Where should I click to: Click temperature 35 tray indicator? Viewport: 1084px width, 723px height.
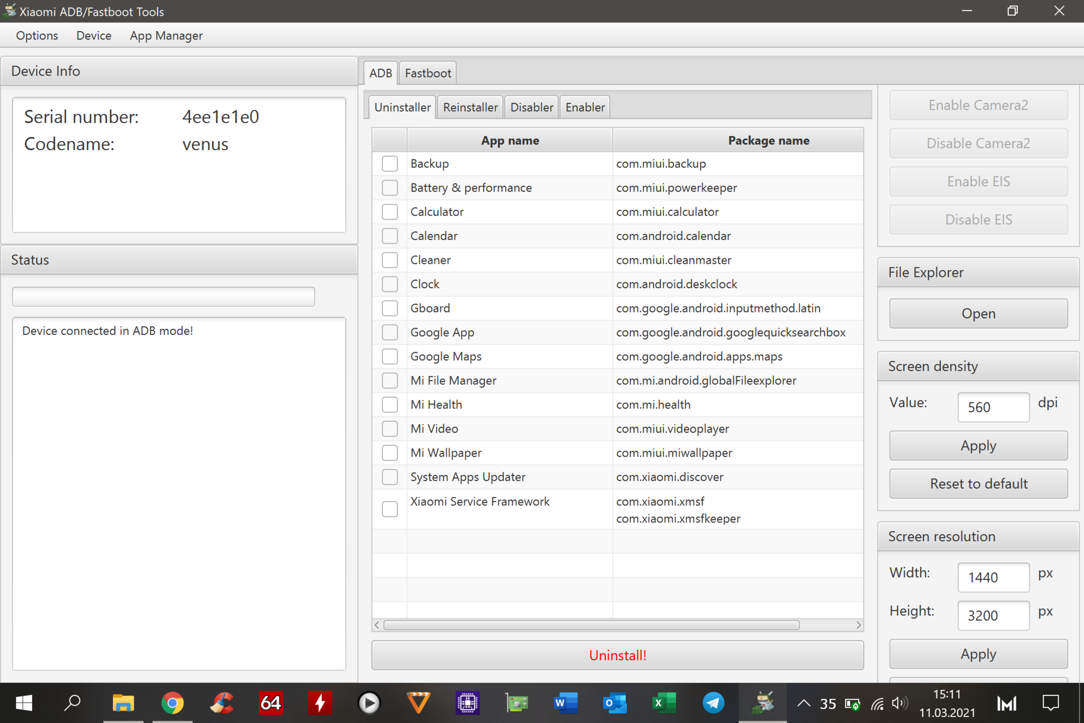coord(828,704)
